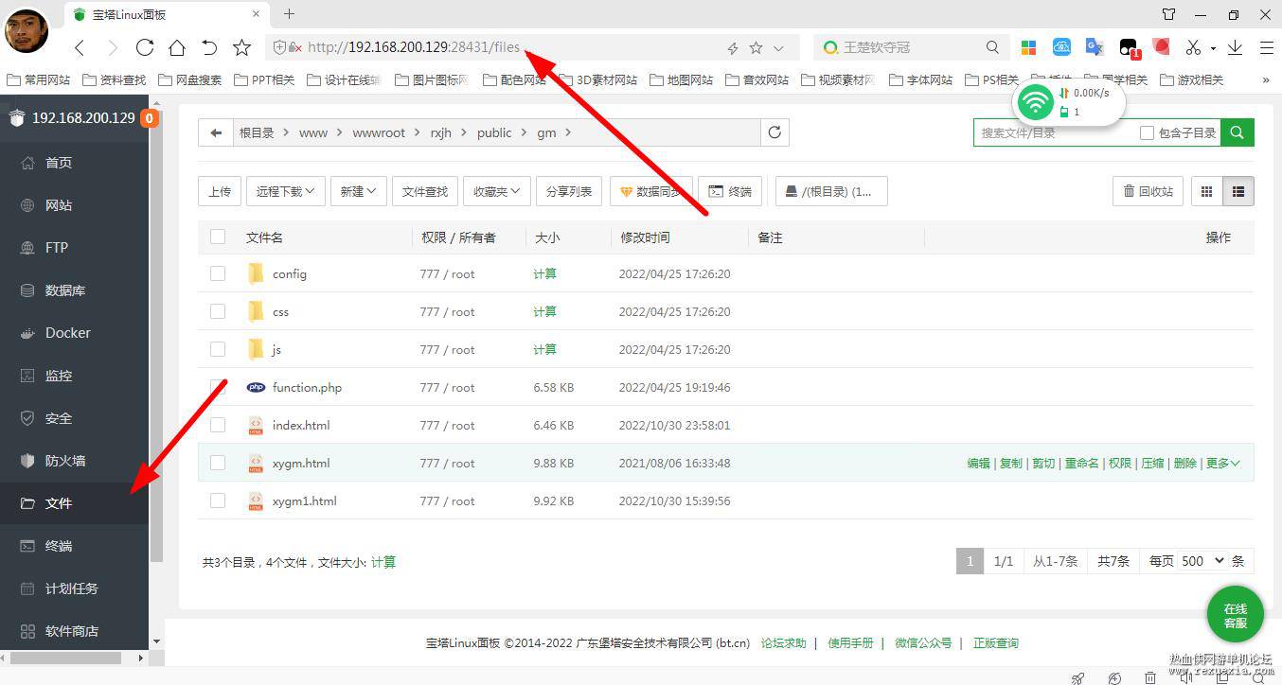The image size is (1282, 685).
Task: Bookmark the page with the star icon left of the address bar
Action: click(242, 47)
